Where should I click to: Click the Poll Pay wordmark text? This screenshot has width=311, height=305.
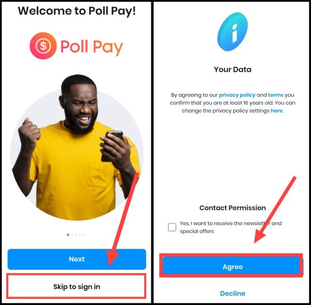click(92, 47)
